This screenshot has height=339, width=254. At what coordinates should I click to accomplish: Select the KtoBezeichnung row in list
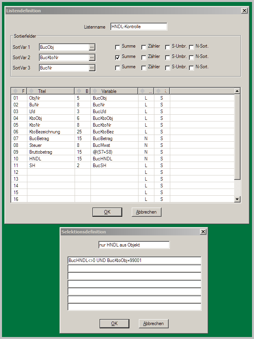(44, 132)
